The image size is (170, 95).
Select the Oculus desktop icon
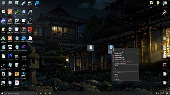point(10,48)
